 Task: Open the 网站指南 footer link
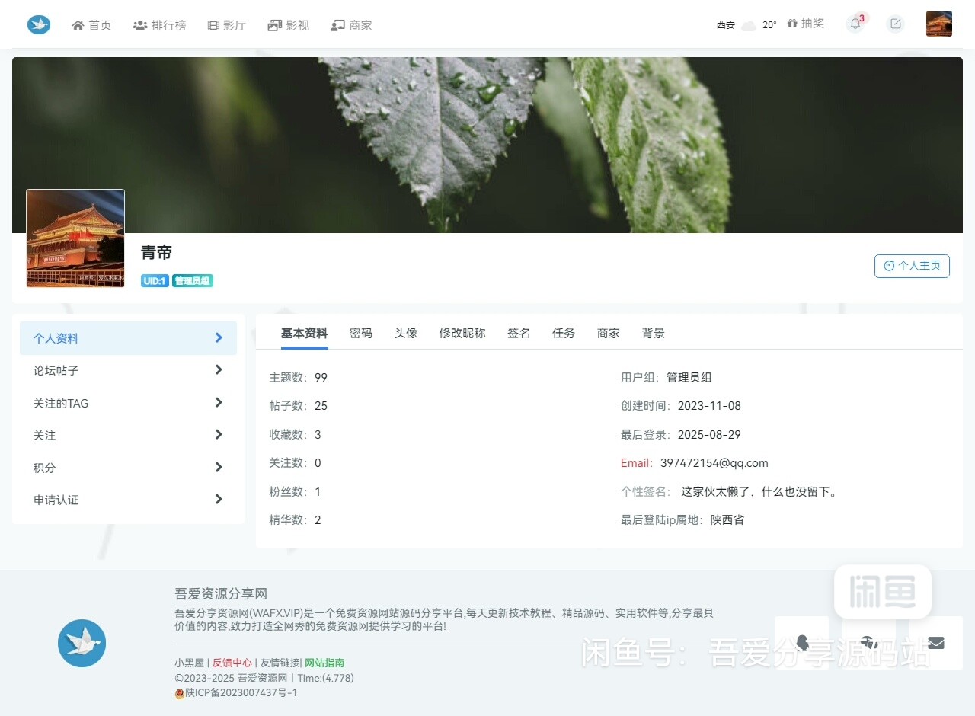(324, 663)
